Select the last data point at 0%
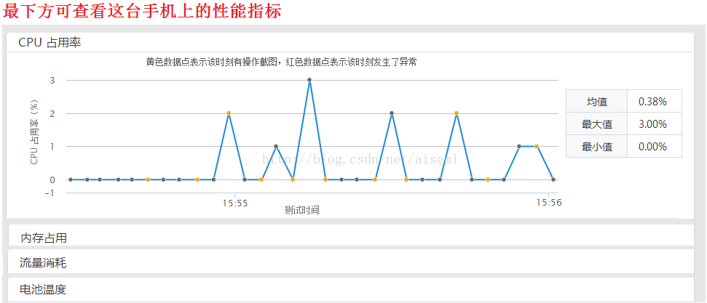Screen dimensions: 707x303 553,179
